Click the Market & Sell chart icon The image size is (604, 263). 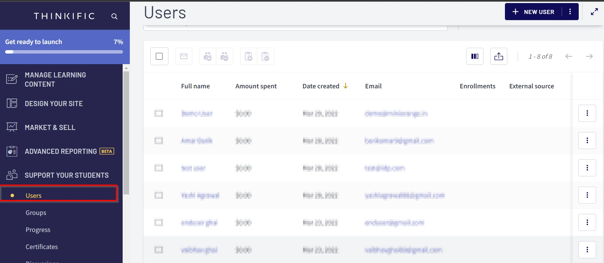(x=12, y=127)
